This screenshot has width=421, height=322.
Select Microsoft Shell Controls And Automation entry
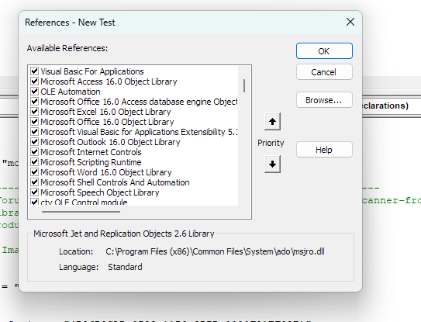pos(115,182)
